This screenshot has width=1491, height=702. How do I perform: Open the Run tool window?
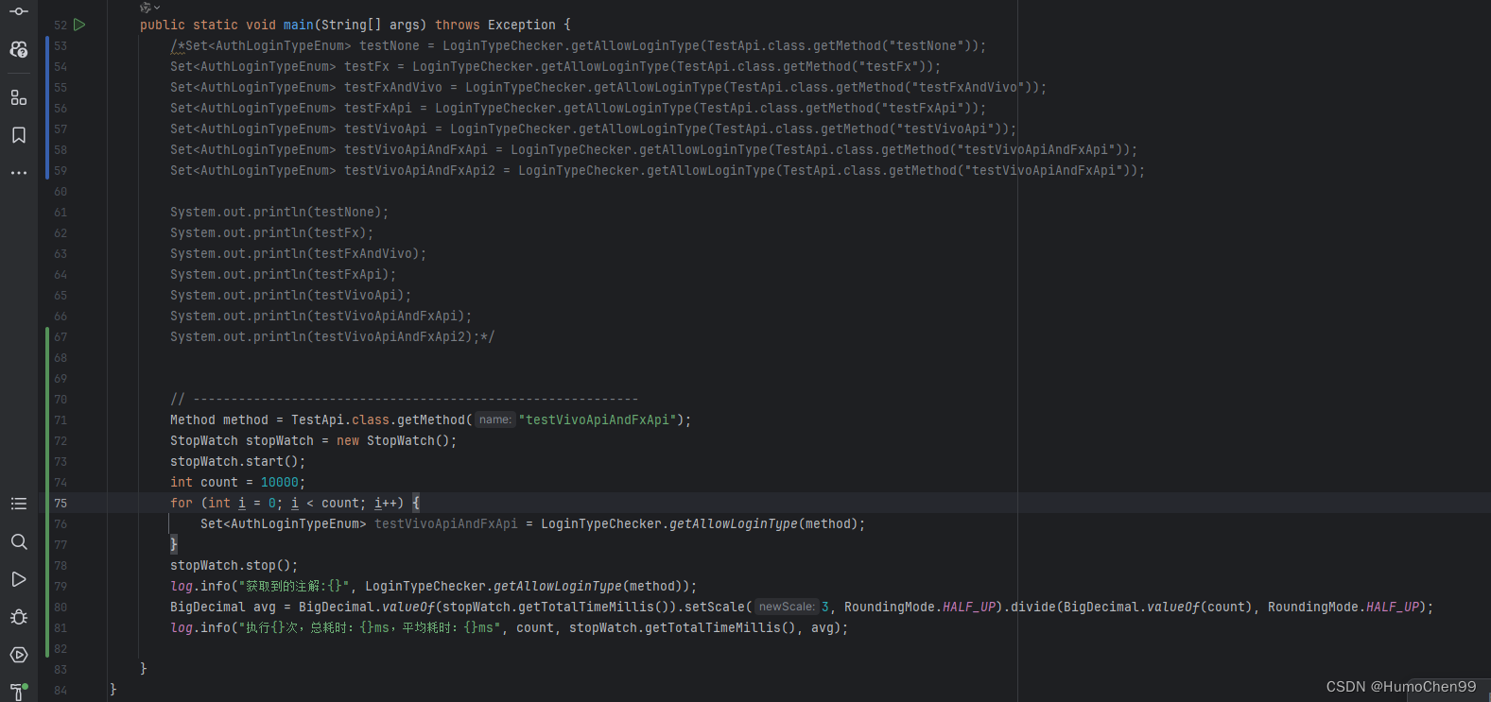pos(19,579)
